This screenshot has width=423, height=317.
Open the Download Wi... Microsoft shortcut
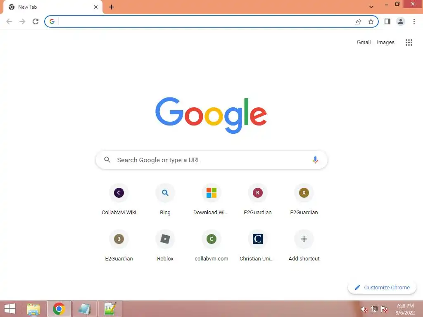point(211,199)
